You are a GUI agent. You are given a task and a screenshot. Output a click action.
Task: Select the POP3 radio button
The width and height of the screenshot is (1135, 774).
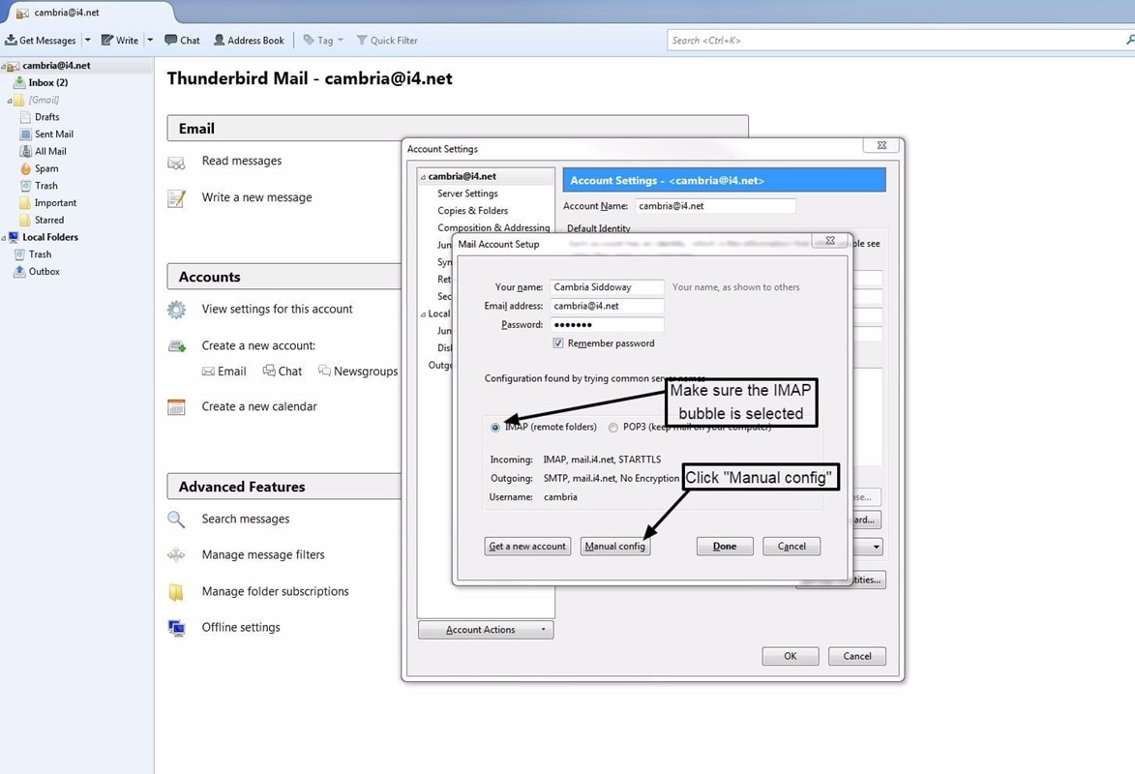(613, 428)
